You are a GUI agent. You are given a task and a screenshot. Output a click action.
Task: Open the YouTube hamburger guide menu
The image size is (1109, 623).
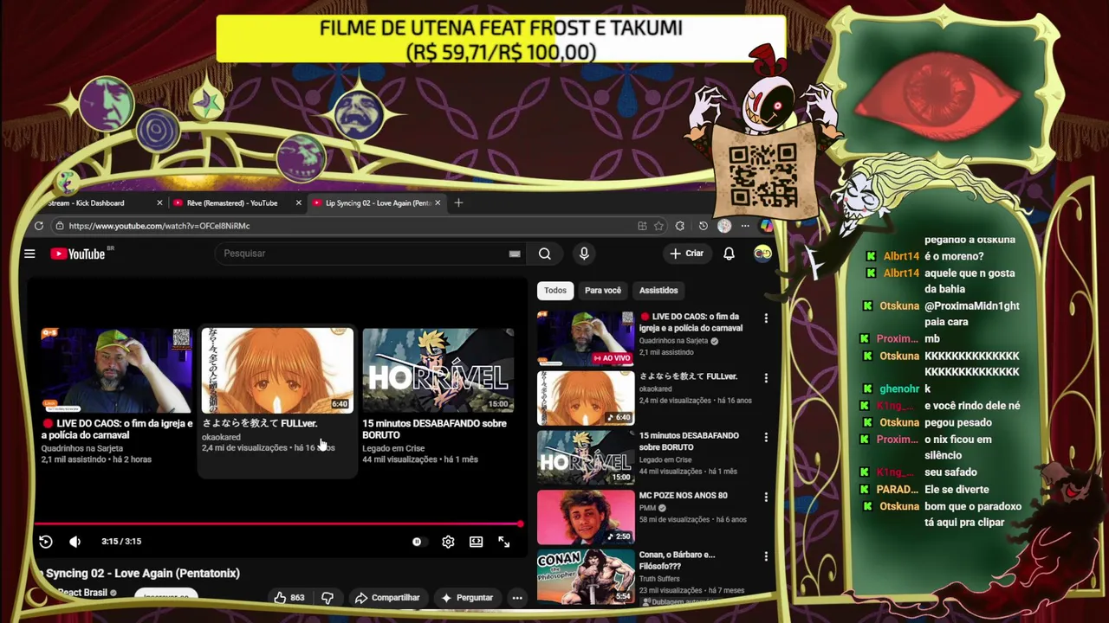(29, 254)
